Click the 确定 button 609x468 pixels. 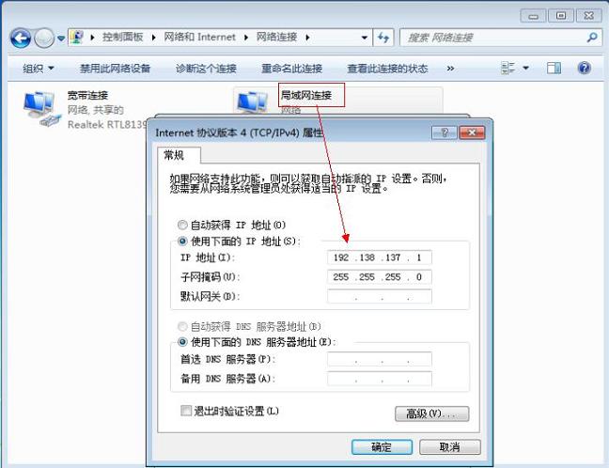point(383,447)
